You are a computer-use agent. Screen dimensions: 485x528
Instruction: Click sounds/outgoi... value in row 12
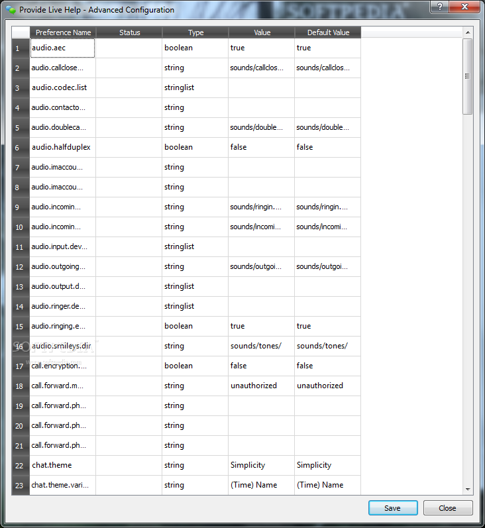tap(261, 266)
